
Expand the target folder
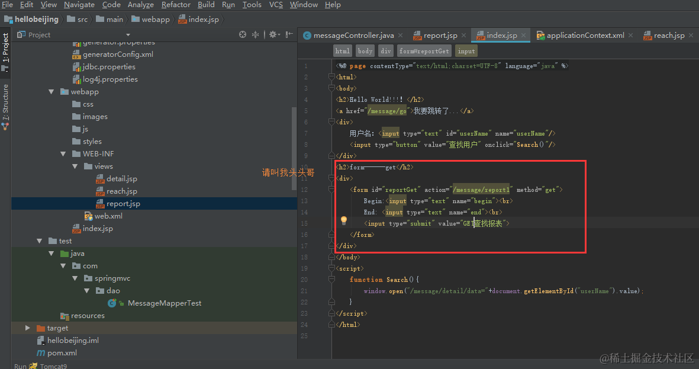[28, 328]
